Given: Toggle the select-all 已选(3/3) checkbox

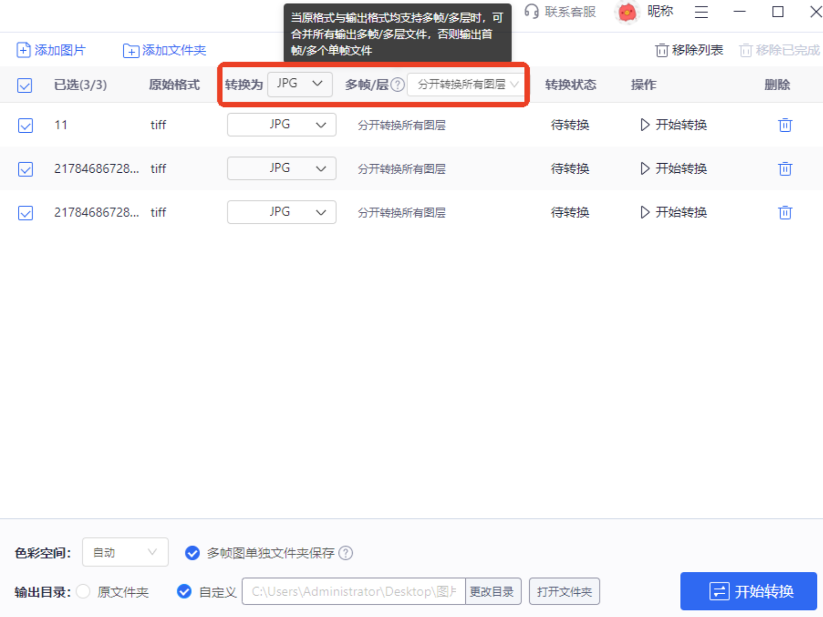Looking at the screenshot, I should coord(25,85).
